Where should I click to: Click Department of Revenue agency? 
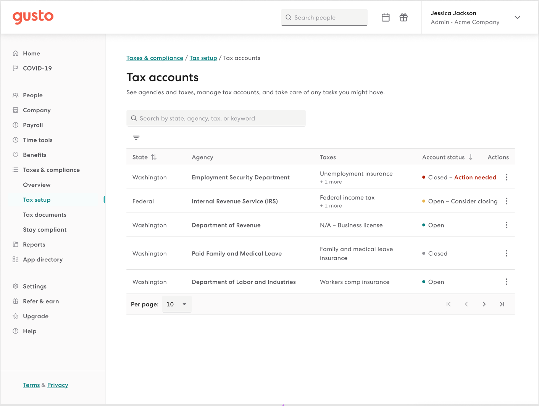click(x=226, y=225)
